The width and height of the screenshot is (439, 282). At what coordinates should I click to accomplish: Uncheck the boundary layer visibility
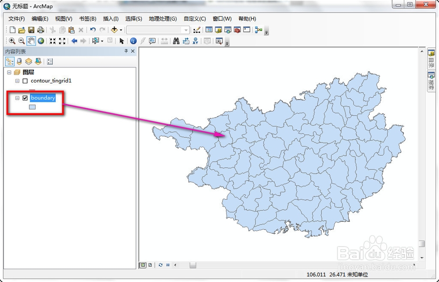pyautogui.click(x=25, y=98)
